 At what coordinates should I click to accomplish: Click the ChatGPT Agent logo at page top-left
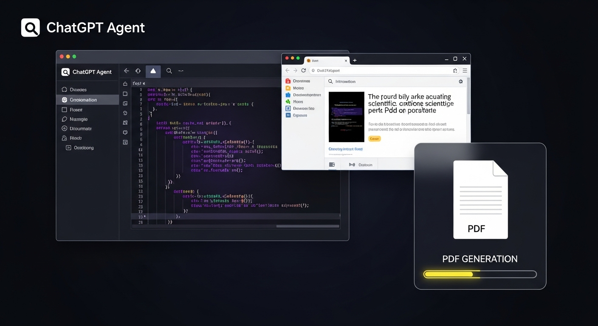pyautogui.click(x=31, y=28)
